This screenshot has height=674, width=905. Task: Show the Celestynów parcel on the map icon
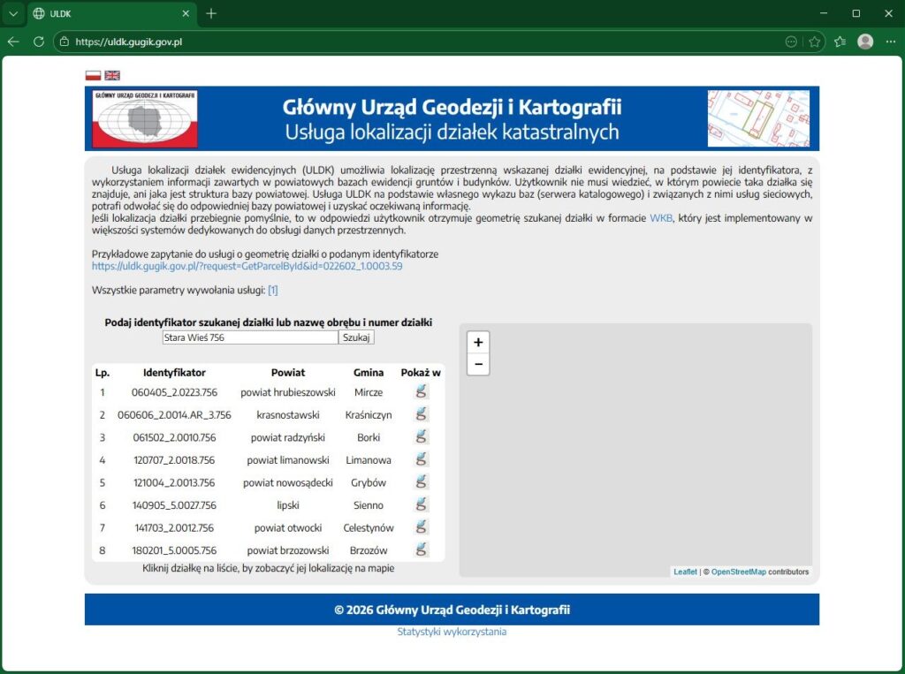[422, 526]
